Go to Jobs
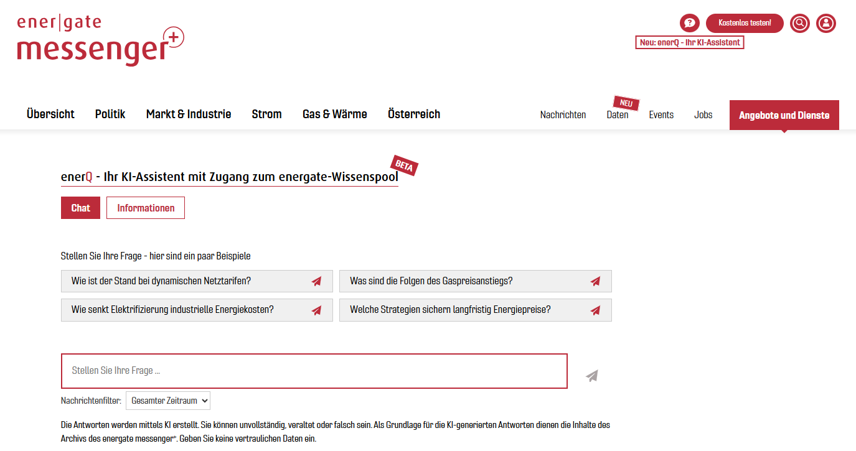 coord(703,115)
